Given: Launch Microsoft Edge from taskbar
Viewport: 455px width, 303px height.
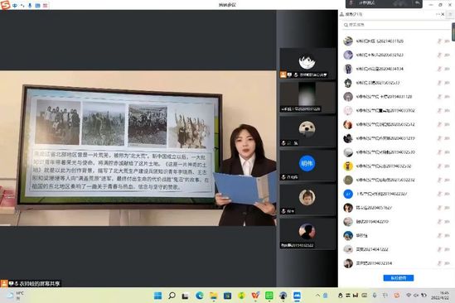Looking at the screenshot, I should point(200,296).
